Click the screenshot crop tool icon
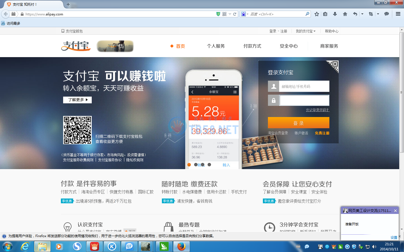 click(x=371, y=14)
